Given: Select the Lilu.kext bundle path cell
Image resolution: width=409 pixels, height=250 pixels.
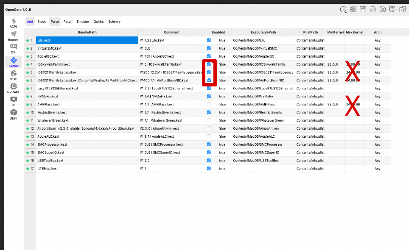Looking at the screenshot, I should coord(87,40).
